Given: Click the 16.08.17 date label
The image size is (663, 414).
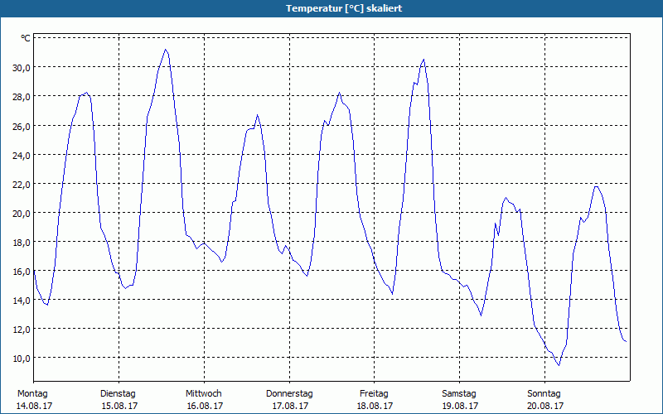Looking at the screenshot, I should (x=205, y=406).
